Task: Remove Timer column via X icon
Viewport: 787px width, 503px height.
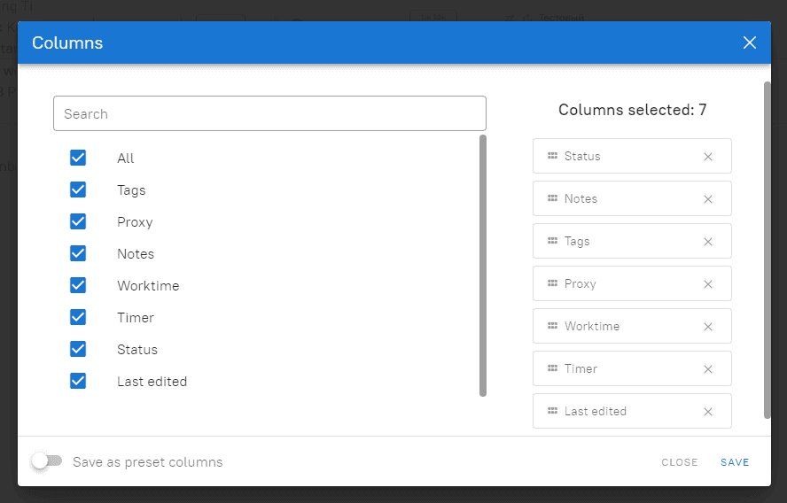Action: coord(707,369)
